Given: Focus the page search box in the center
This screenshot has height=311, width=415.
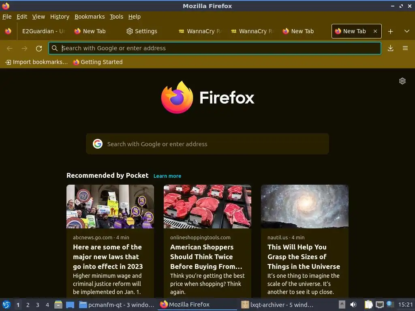Looking at the screenshot, I should point(207,144).
